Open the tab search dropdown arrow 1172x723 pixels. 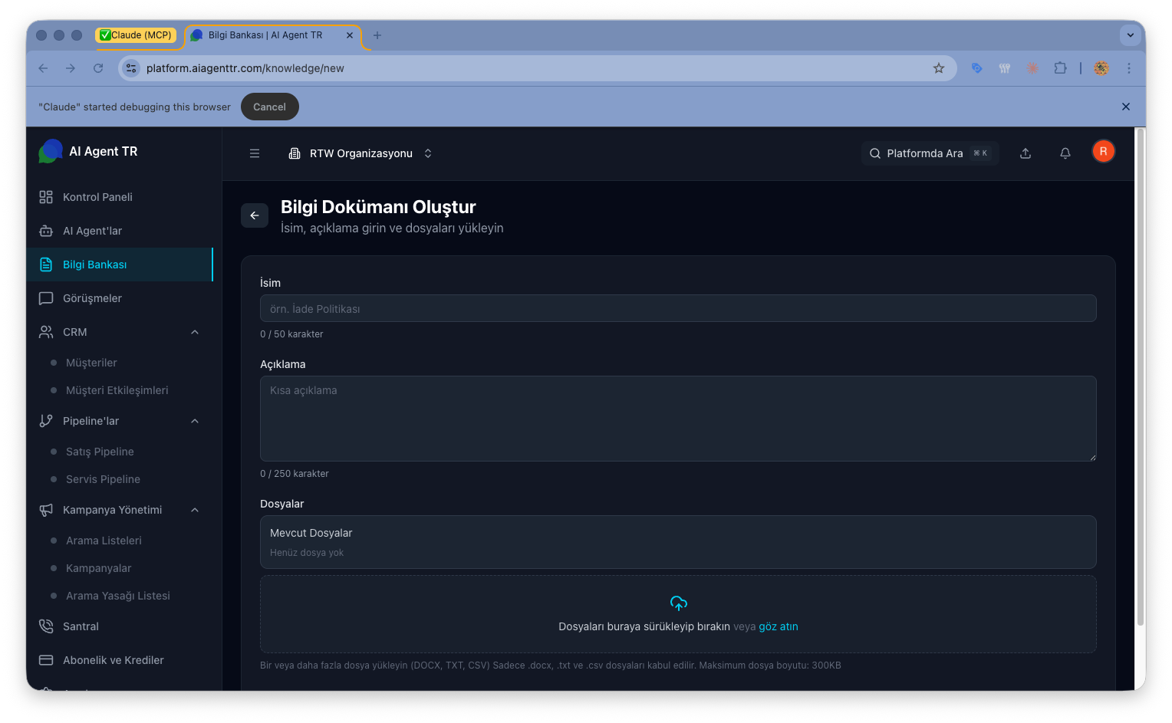(1130, 35)
